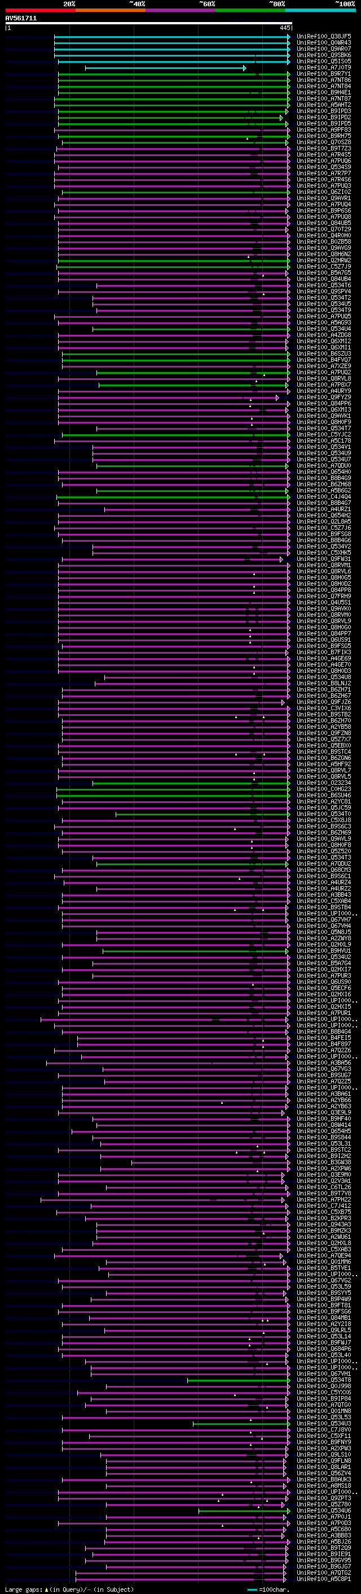Viewport: 361px width, 1594px height.
Task: Click the green alignment bar for UniRef100_Q534T0
Action: 202,814
